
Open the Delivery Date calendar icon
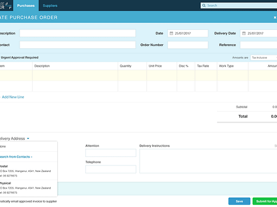pos(244,33)
